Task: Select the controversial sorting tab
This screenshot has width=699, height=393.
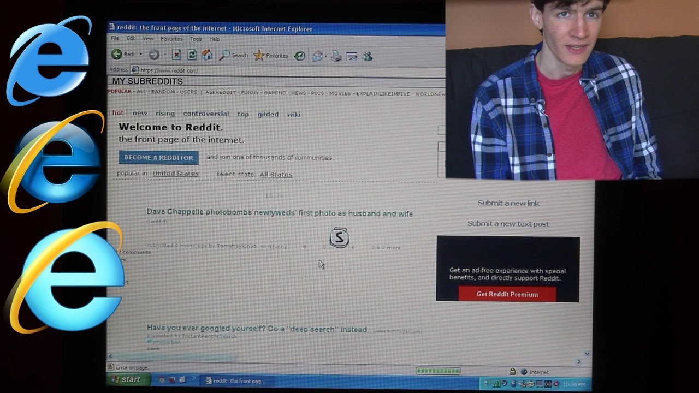Action: click(206, 114)
